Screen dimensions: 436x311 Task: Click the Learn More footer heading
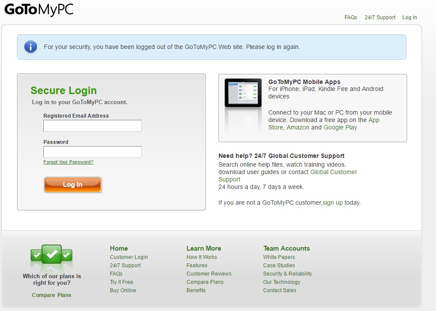pos(204,248)
